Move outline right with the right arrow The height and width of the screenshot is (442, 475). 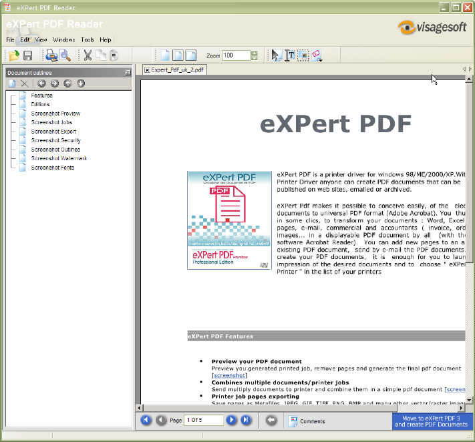tap(55, 83)
